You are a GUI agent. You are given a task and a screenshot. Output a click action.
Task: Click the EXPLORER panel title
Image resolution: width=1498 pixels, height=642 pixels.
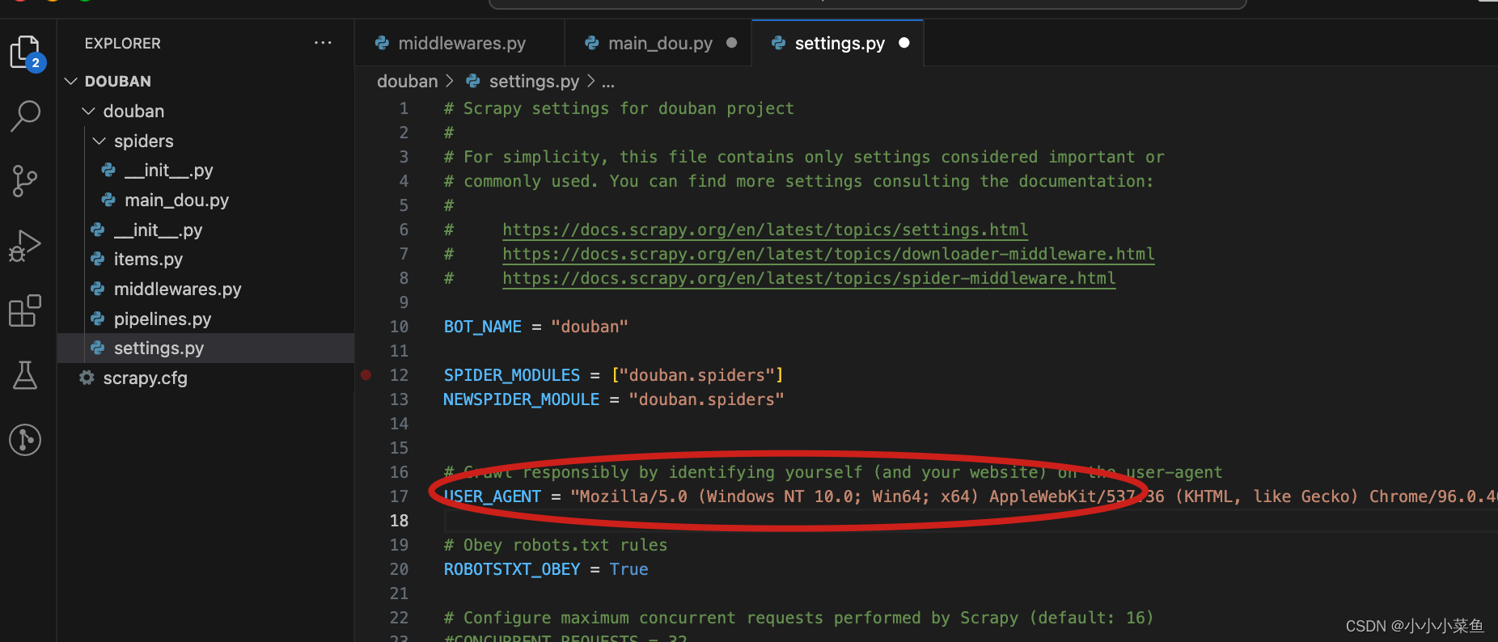123,43
